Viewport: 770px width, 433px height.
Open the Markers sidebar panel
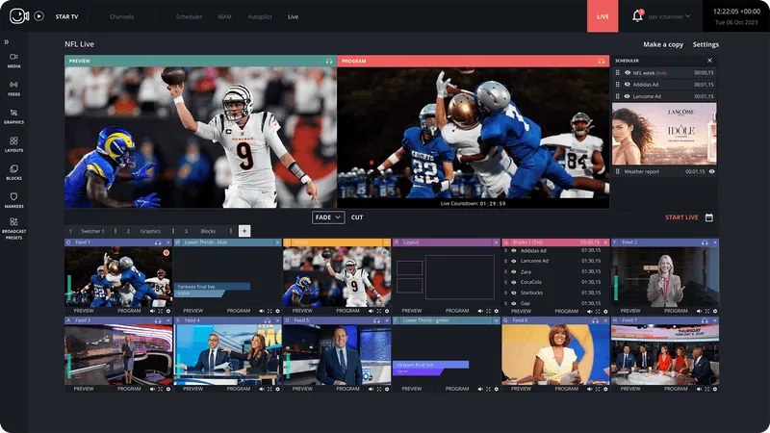click(13, 200)
